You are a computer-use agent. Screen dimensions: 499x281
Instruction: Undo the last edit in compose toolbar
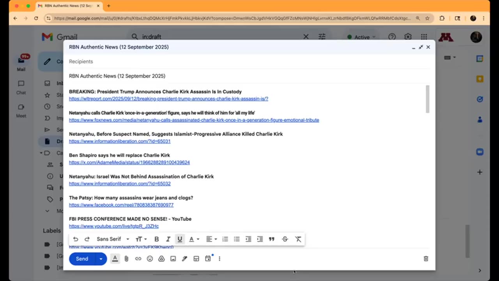pos(76,239)
